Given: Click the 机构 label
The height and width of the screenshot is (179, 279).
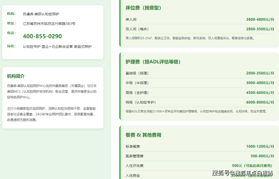Looking at the screenshot, I should coord(11,14).
